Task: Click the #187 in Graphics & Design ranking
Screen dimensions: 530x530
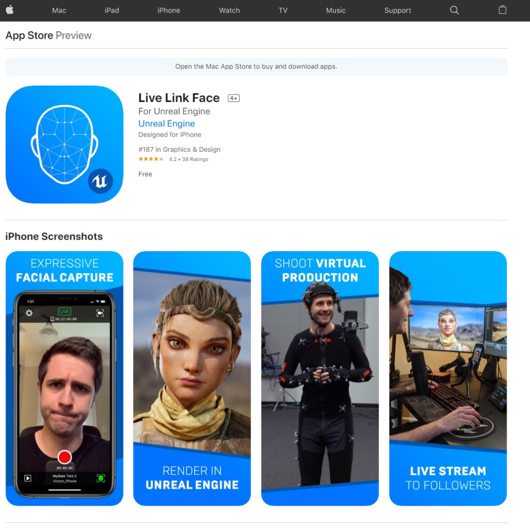Action: click(x=179, y=149)
